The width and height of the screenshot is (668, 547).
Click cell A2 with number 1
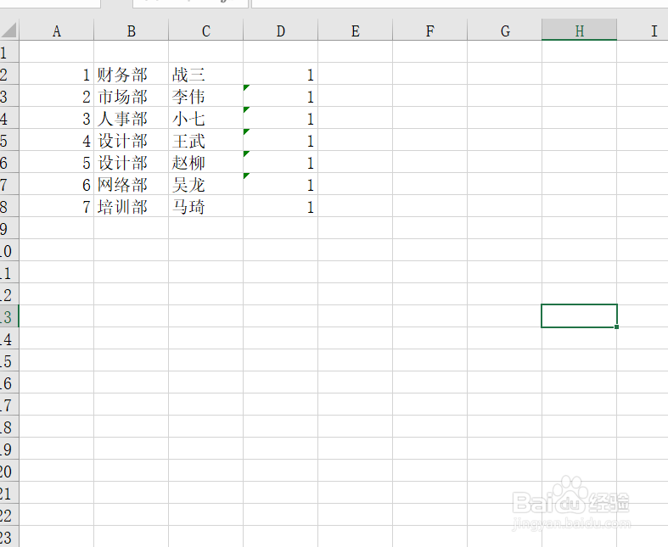57,74
